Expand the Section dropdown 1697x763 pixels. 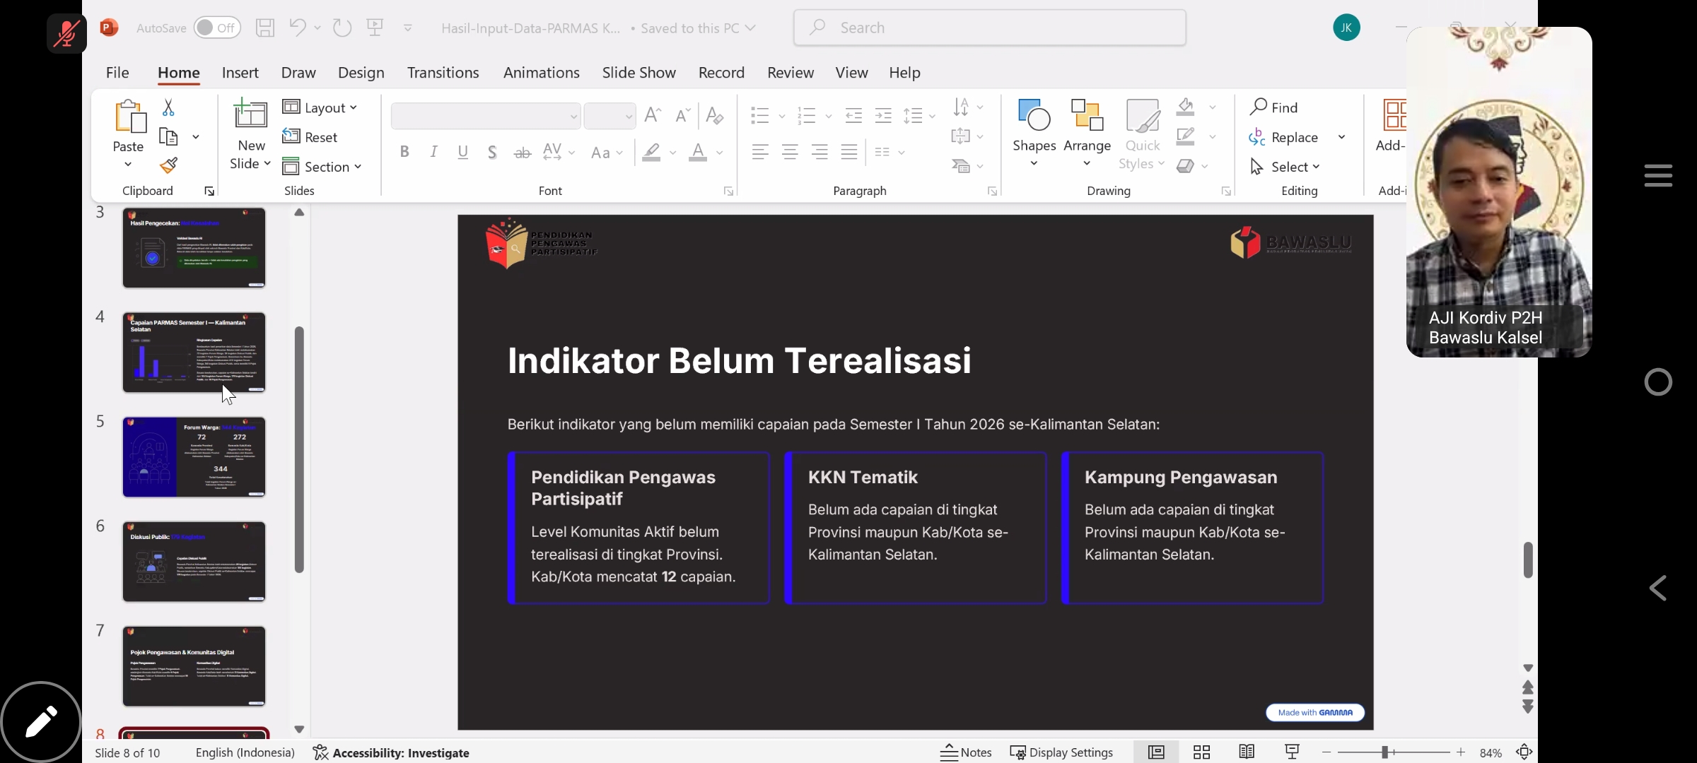point(322,167)
